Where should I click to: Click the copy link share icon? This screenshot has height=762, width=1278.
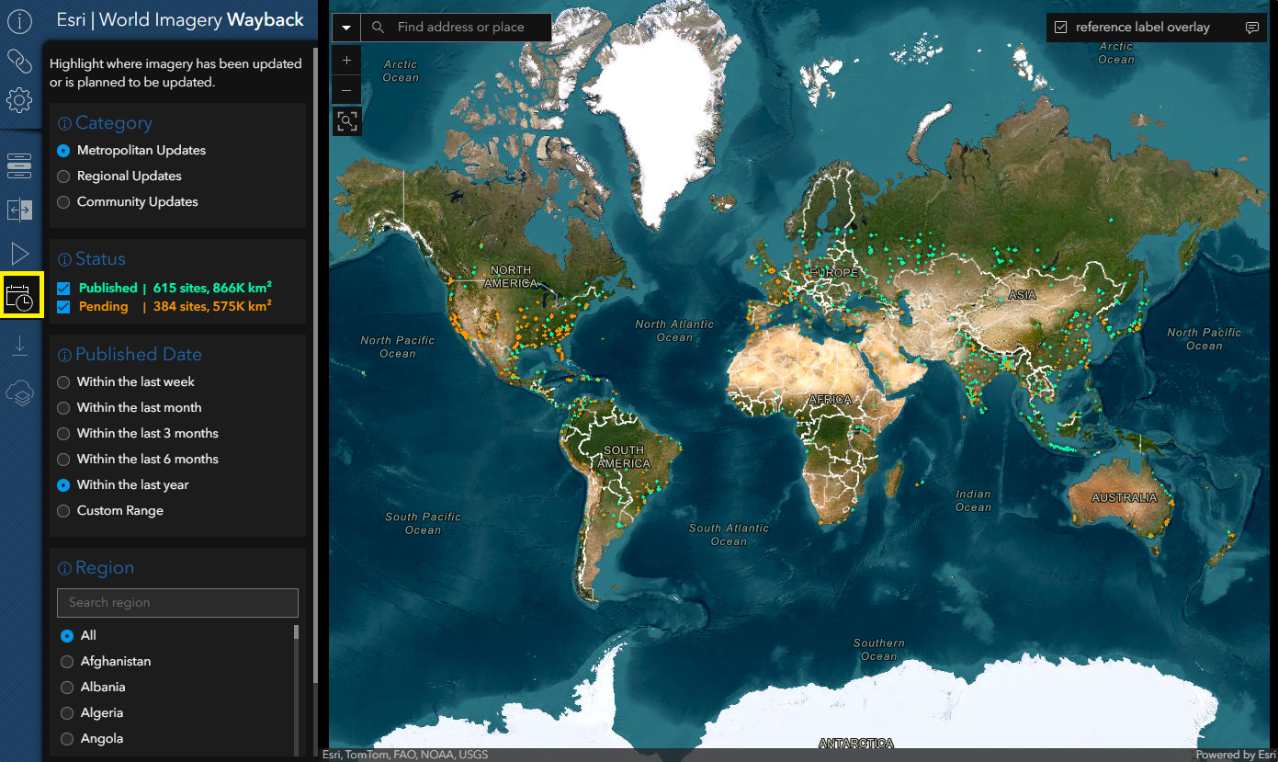(x=19, y=61)
